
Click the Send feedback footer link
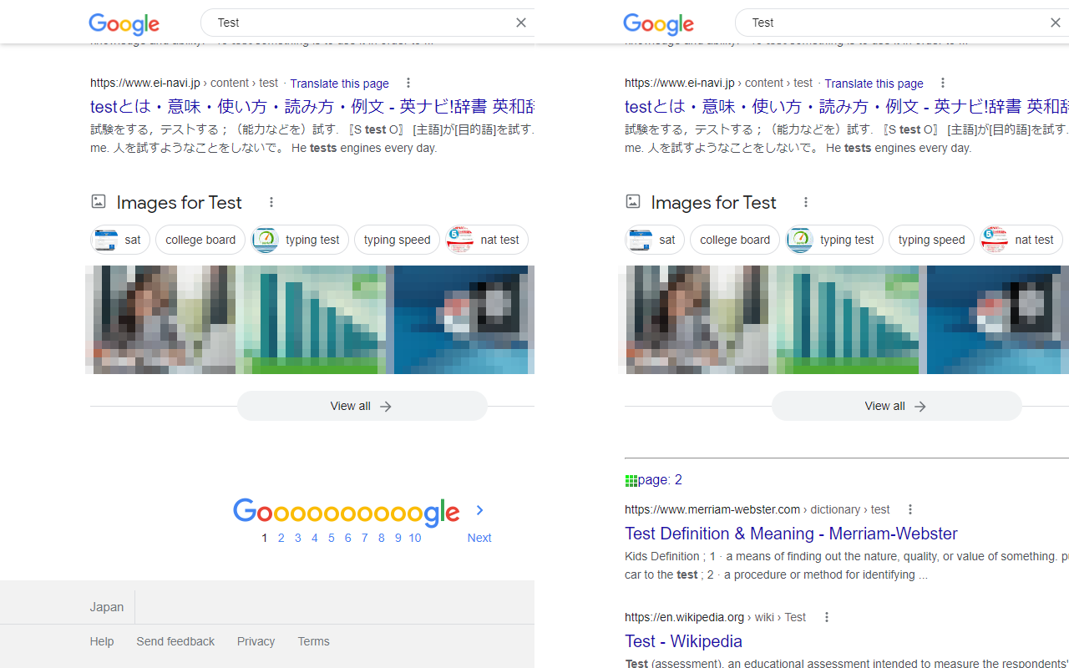pyautogui.click(x=175, y=641)
